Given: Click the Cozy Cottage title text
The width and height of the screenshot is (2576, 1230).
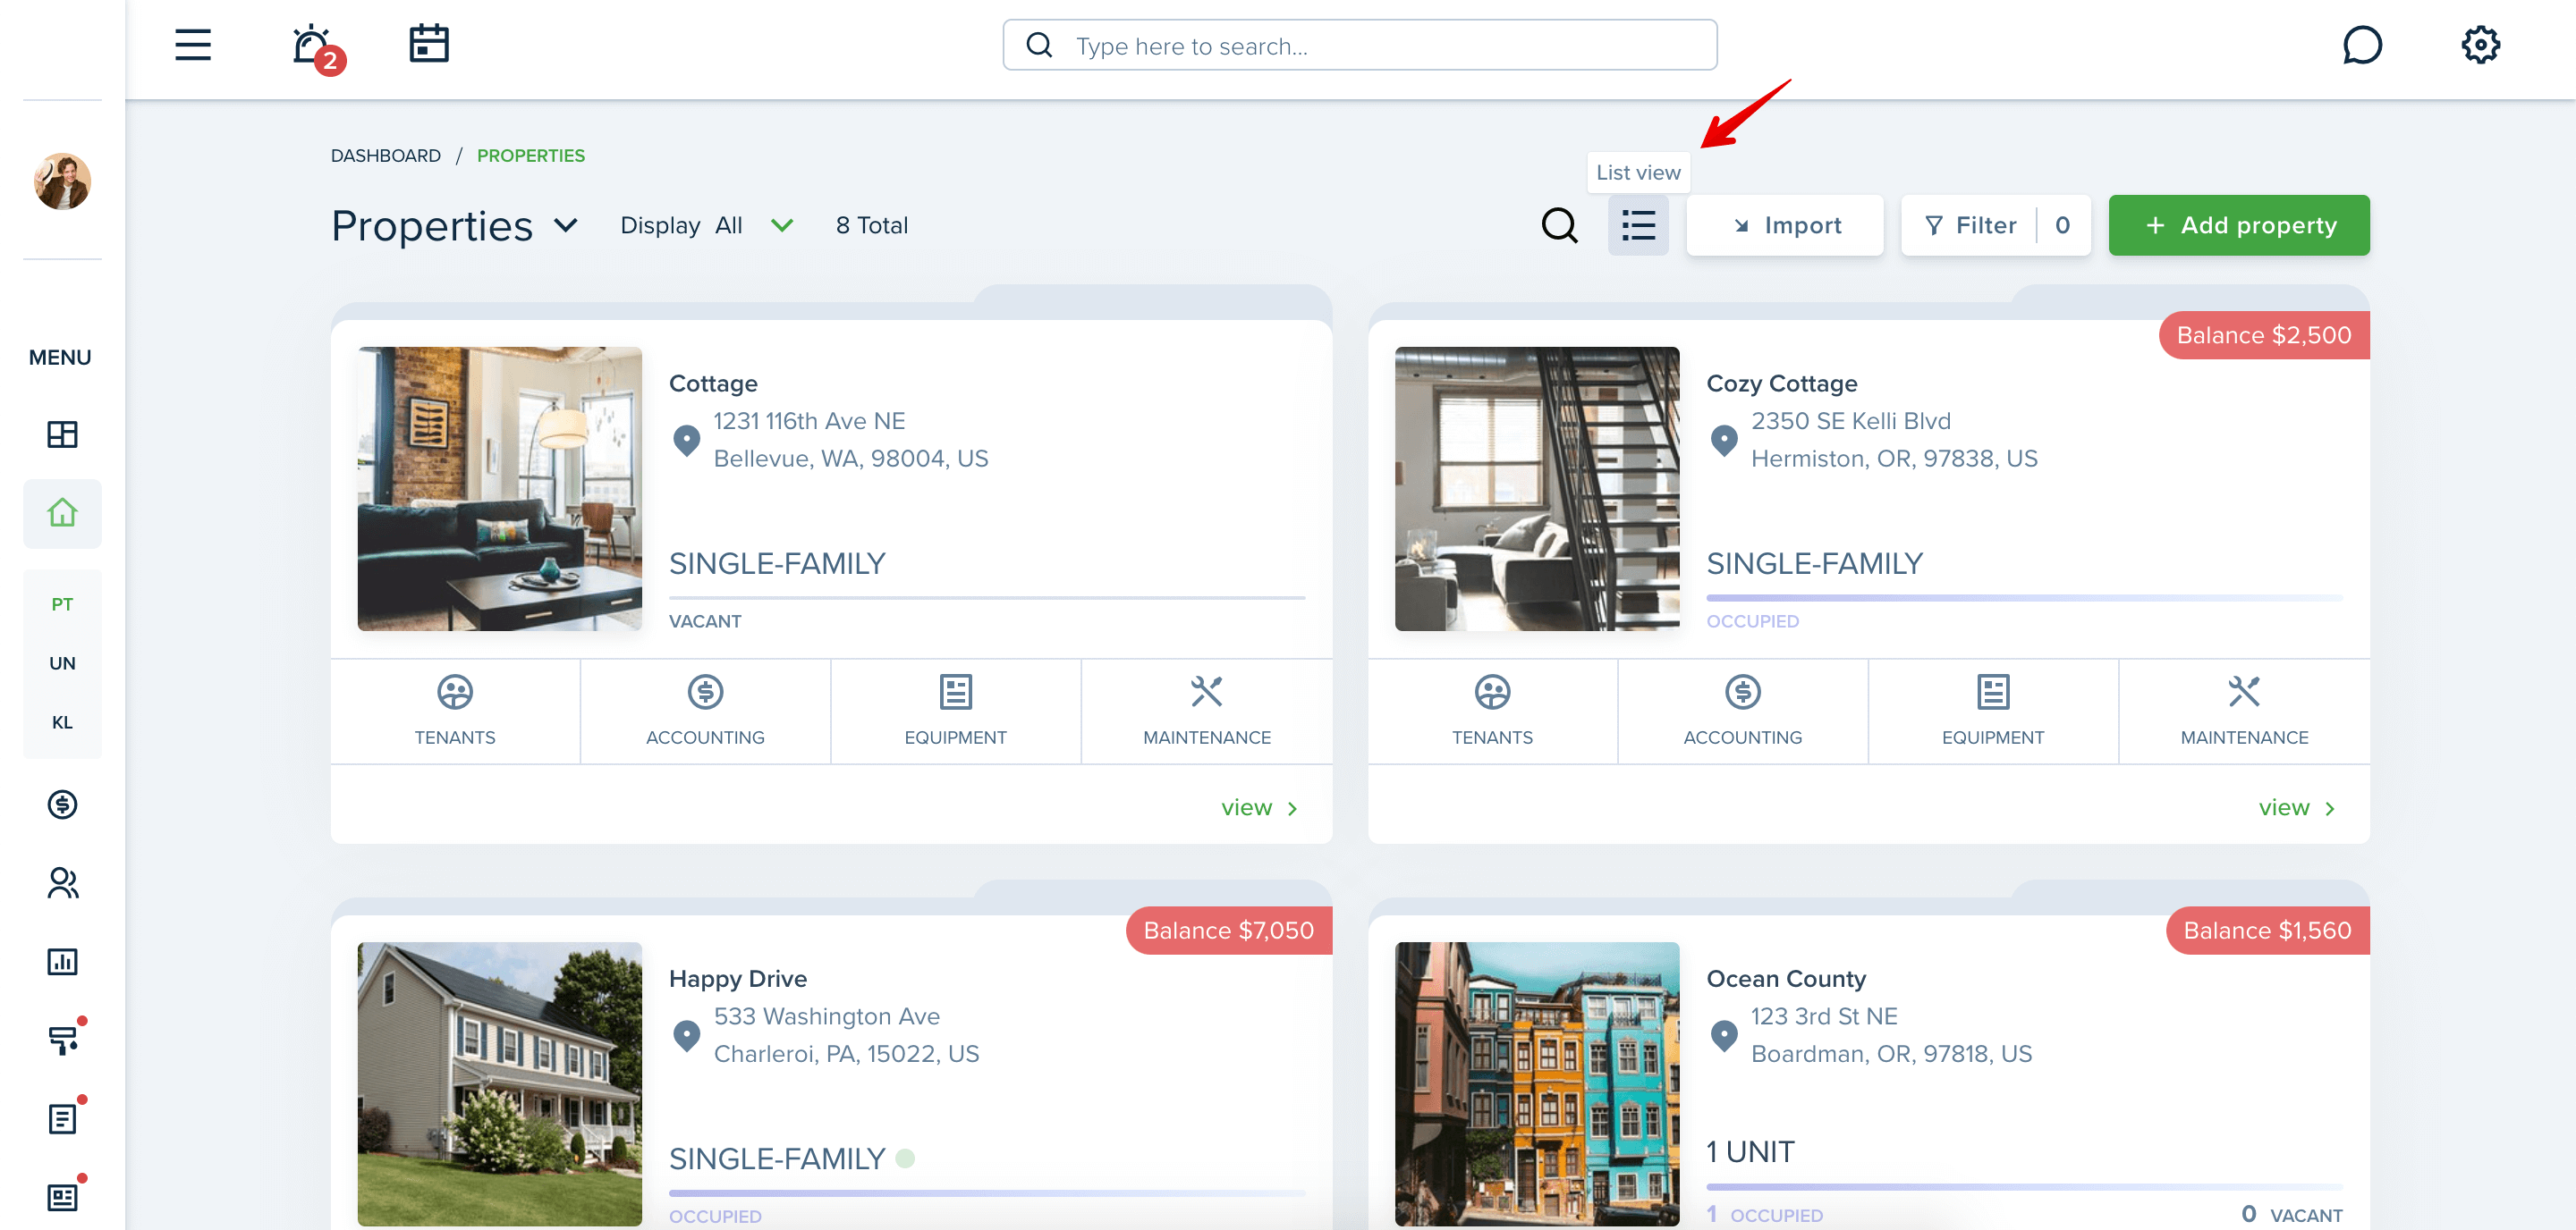Looking at the screenshot, I should pos(1782,383).
